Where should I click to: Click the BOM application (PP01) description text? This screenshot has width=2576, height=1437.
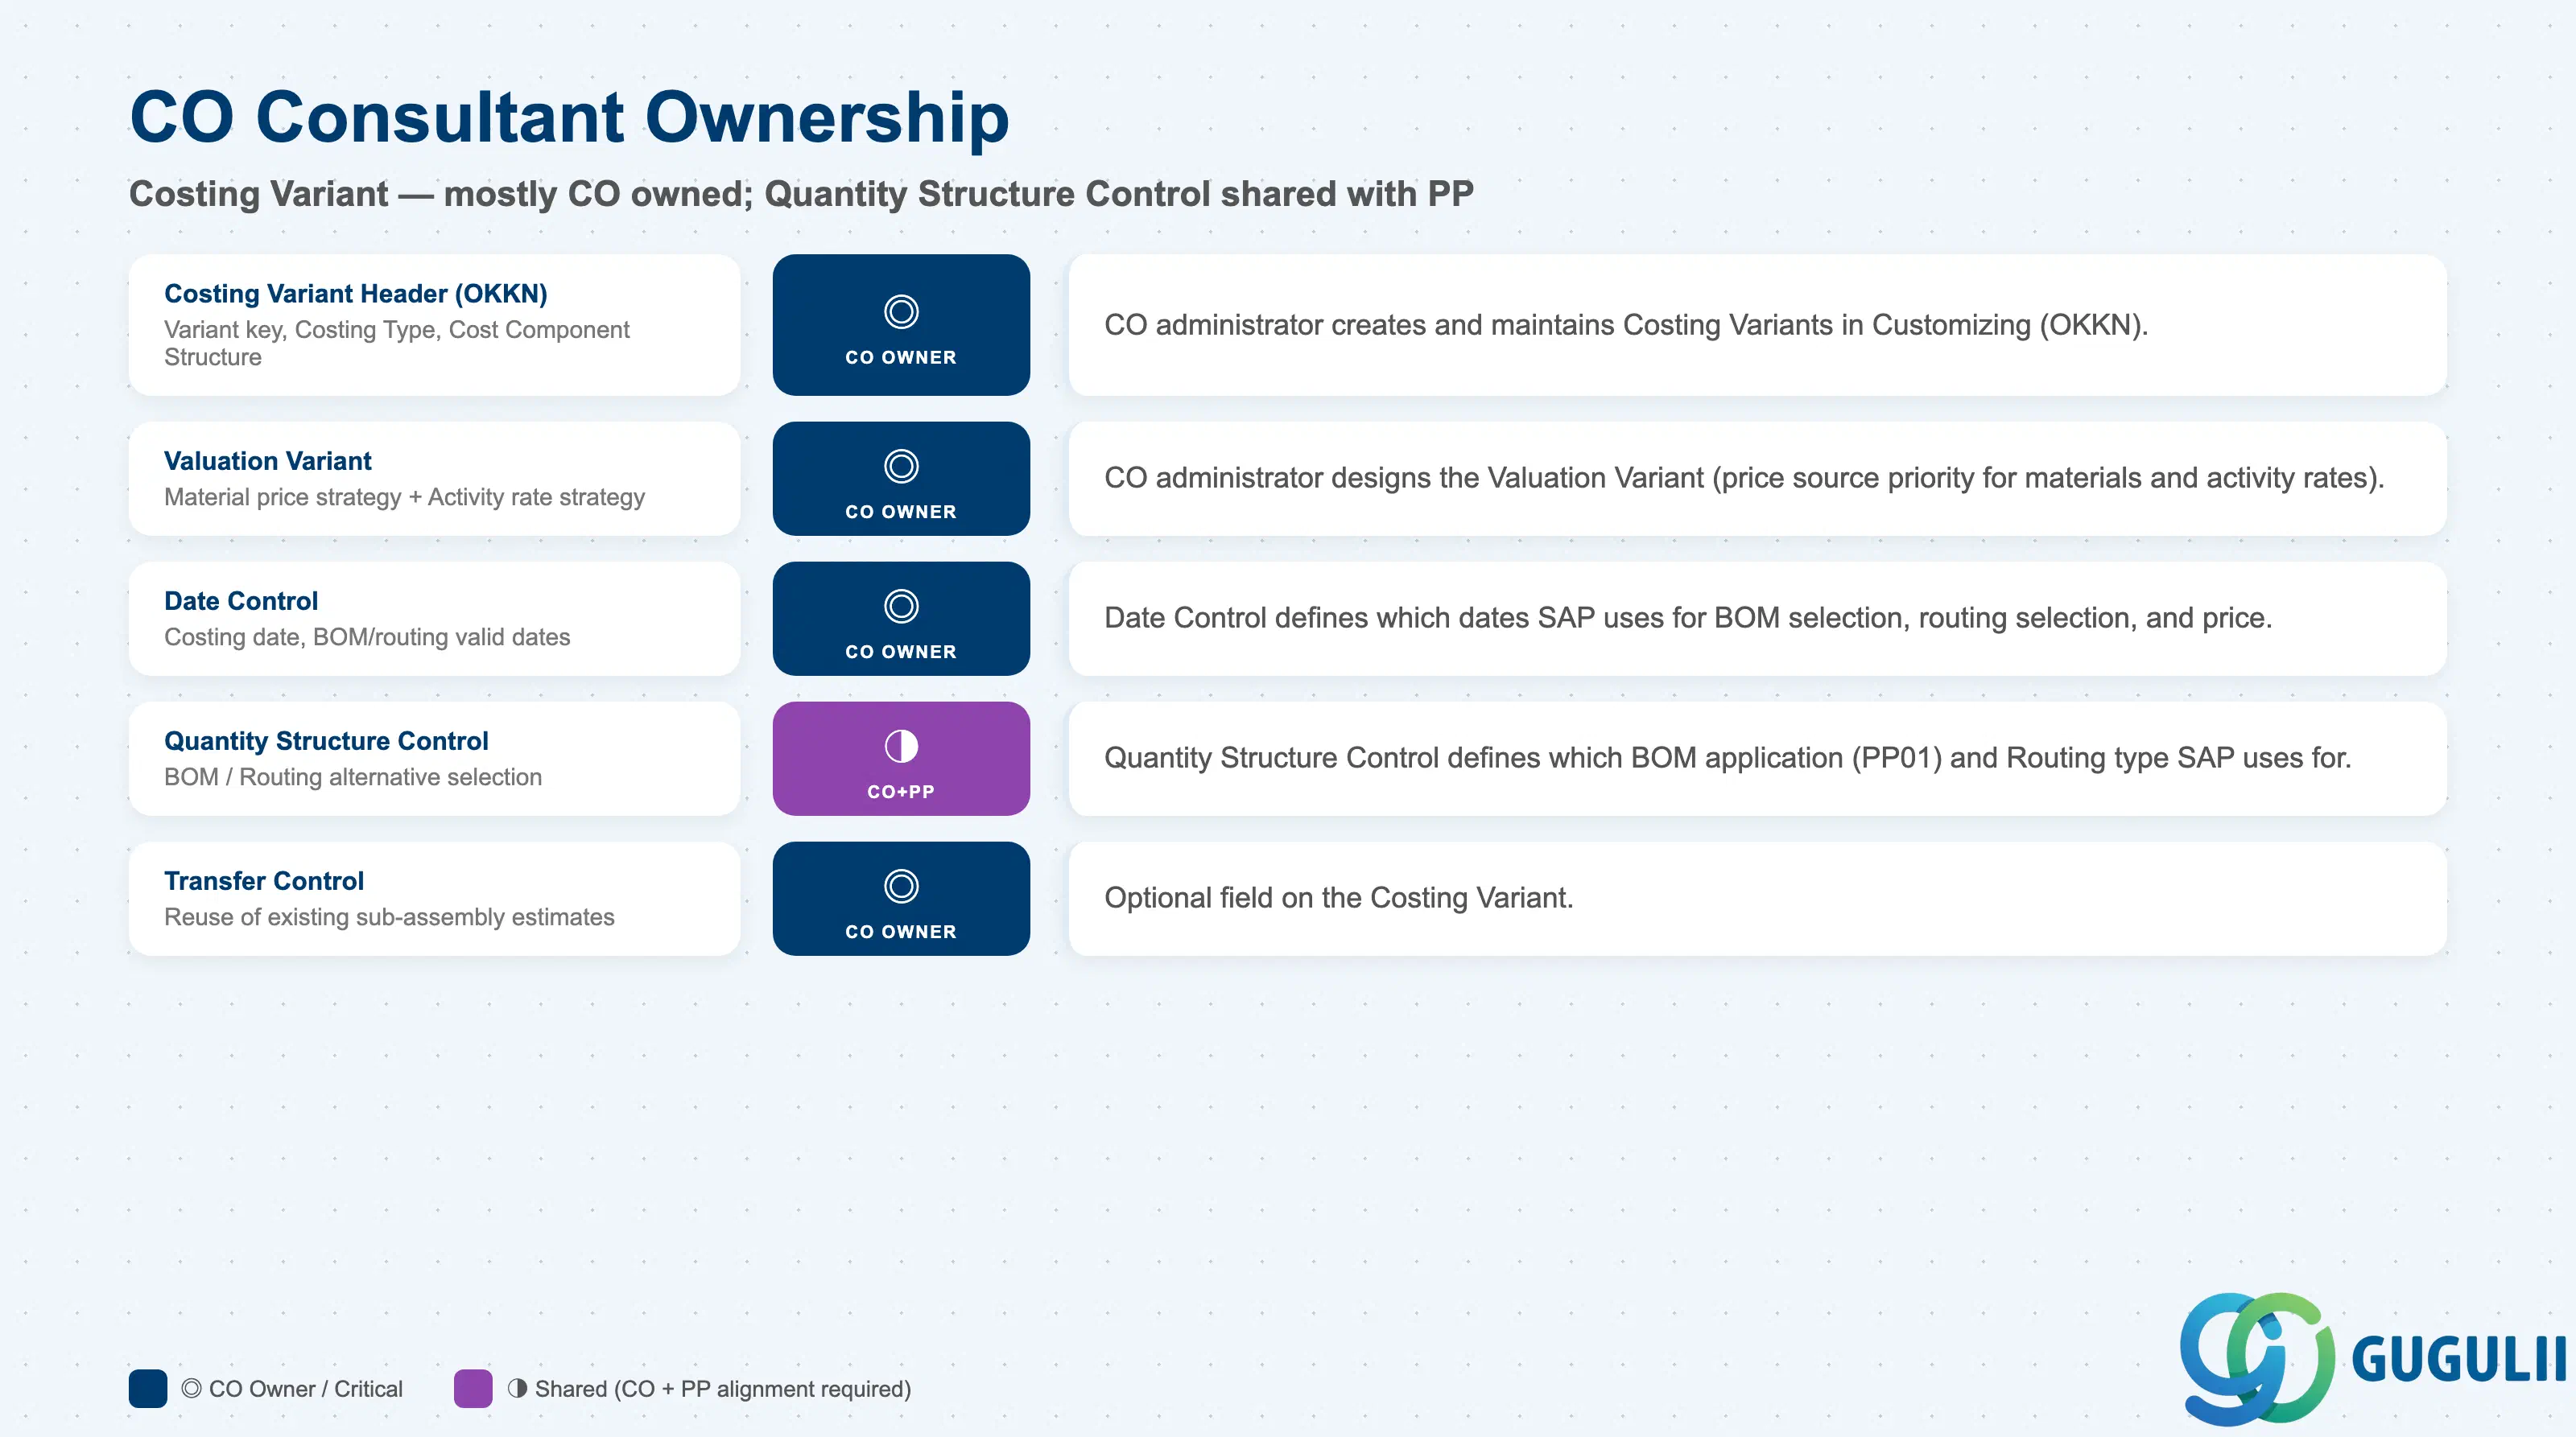[x=1727, y=757]
